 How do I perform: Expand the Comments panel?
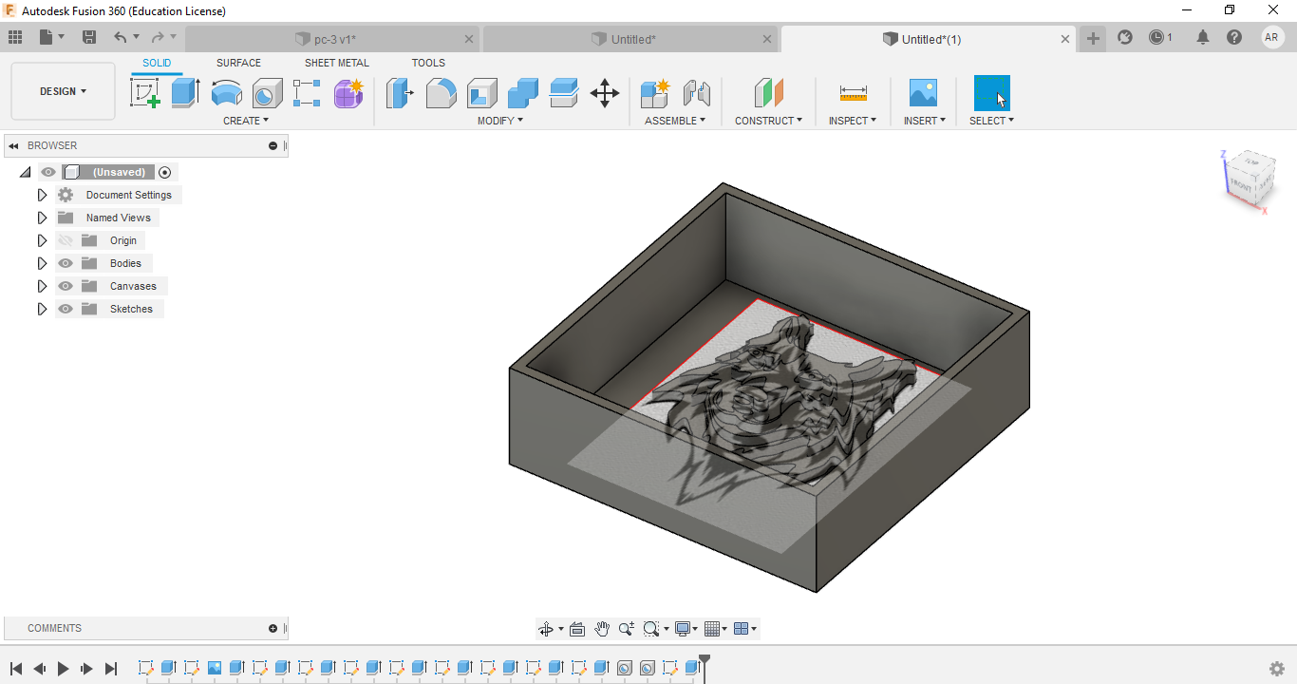pos(273,628)
